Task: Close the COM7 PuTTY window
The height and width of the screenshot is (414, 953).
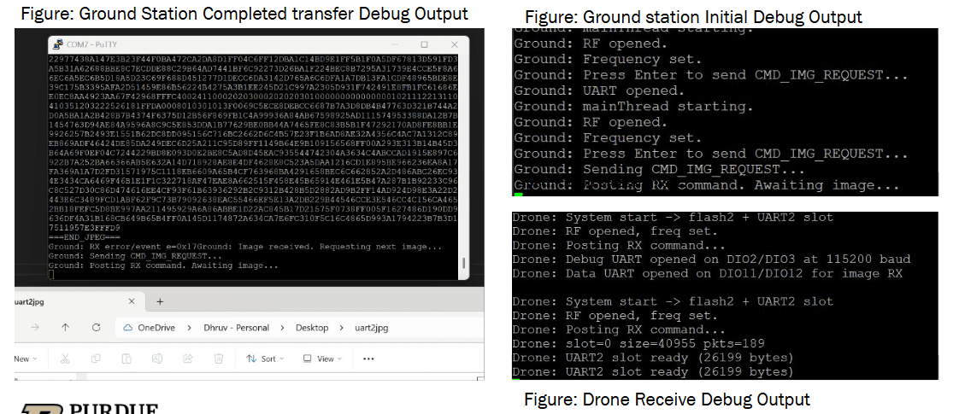Action: [454, 45]
